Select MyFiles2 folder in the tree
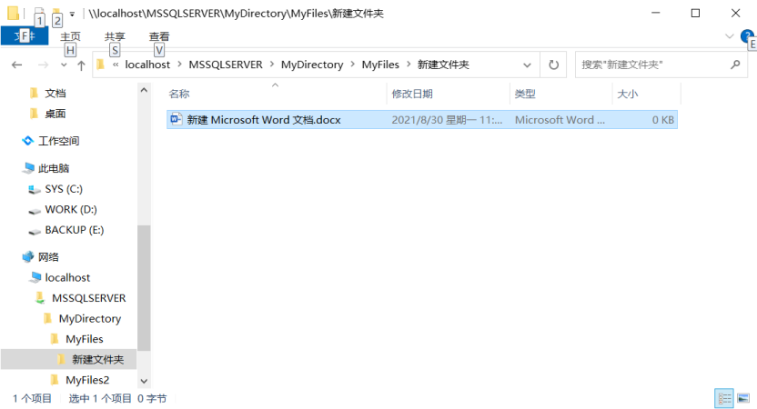Viewport: 757px width, 409px height. pyautogui.click(x=86, y=380)
